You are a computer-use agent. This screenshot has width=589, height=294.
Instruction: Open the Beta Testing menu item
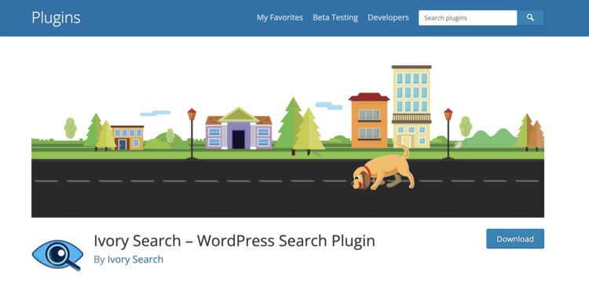[x=335, y=17]
